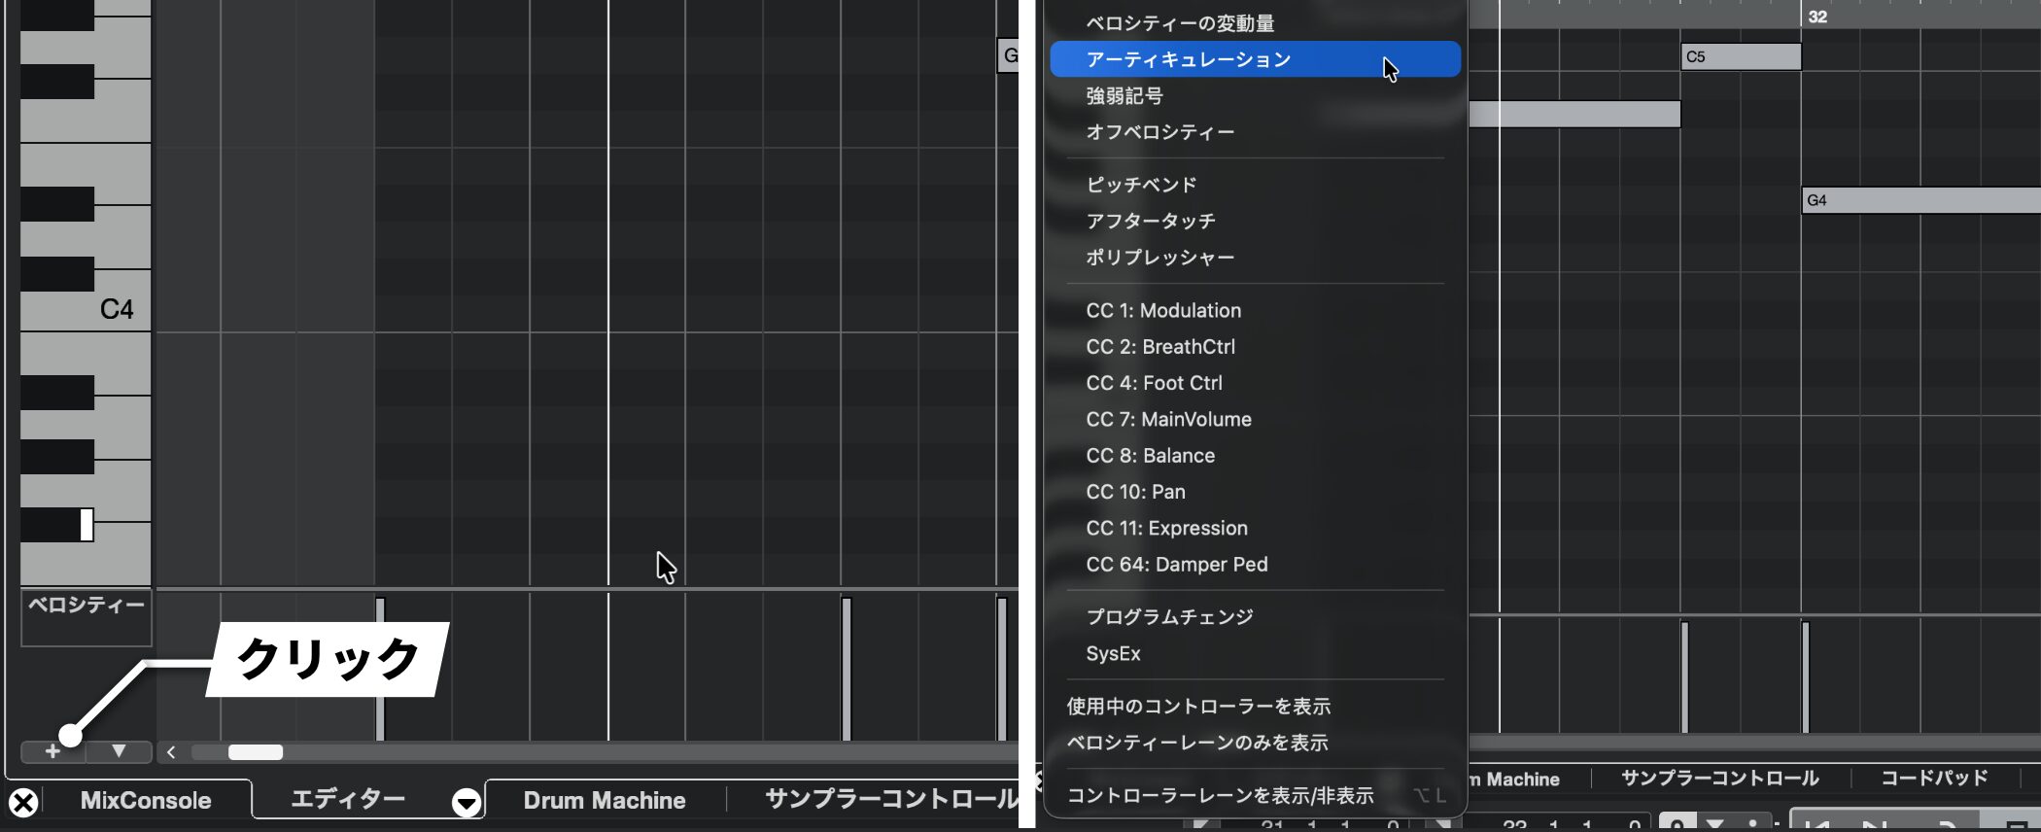Open the controller lane setup triangle menu
This screenshot has width=2041, height=832.
119,751
